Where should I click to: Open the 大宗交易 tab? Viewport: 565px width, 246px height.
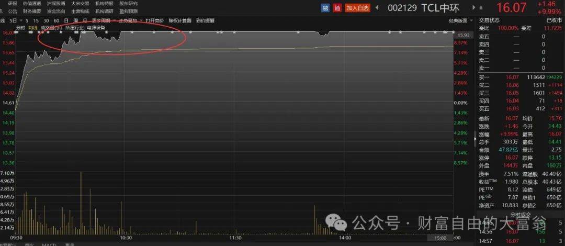[80, 3]
